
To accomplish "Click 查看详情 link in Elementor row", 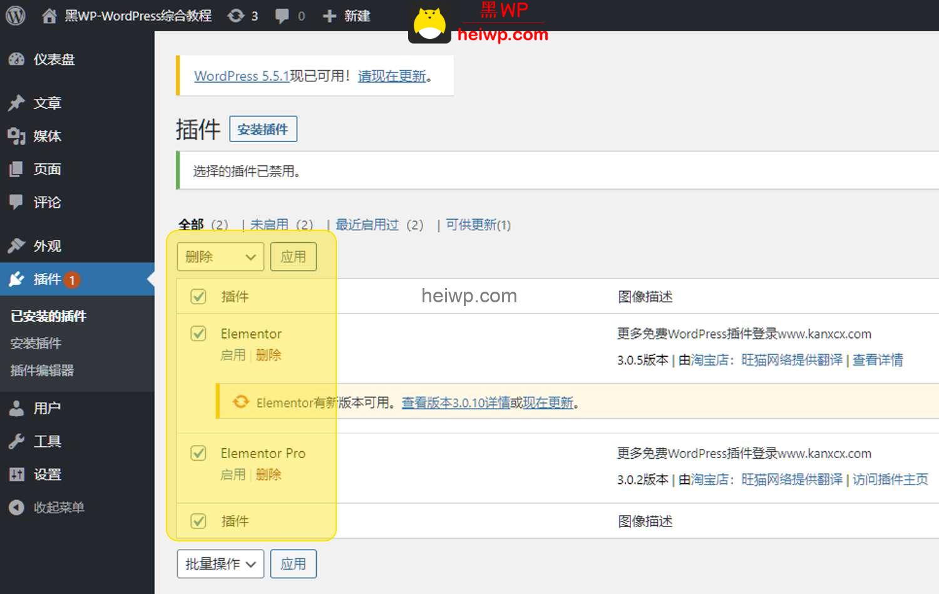I will [x=878, y=360].
